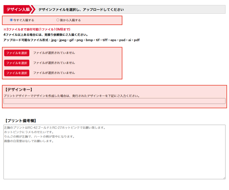
Task: Click the デザインファイルを選択し header instruction text
Action: (x=81, y=10)
